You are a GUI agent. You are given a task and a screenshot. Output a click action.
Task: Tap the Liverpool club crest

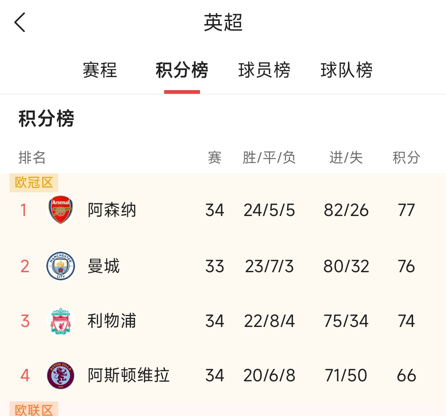click(61, 321)
